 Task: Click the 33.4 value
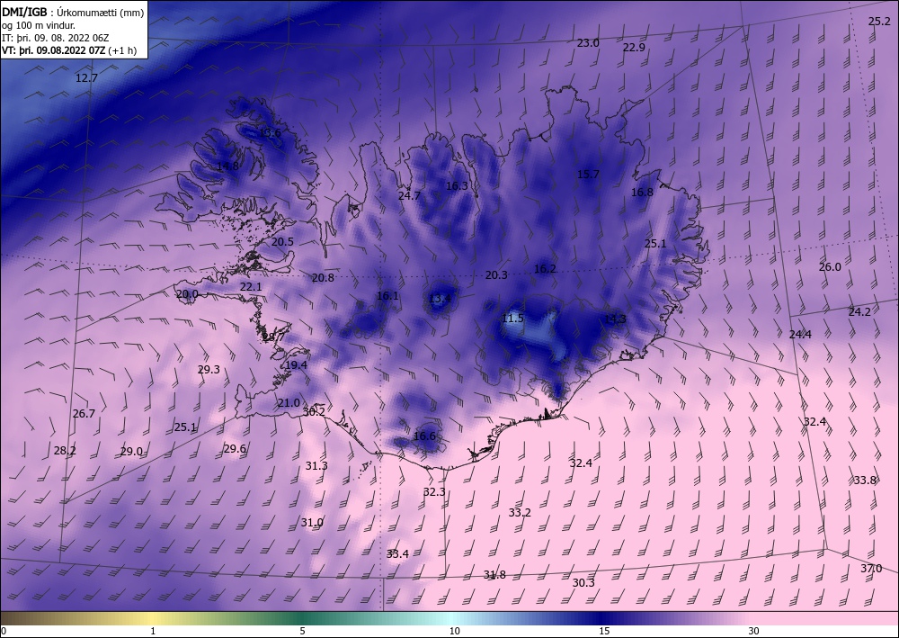pos(397,554)
